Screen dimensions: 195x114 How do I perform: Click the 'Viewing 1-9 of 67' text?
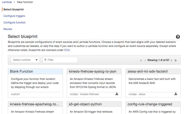[x=158, y=60]
